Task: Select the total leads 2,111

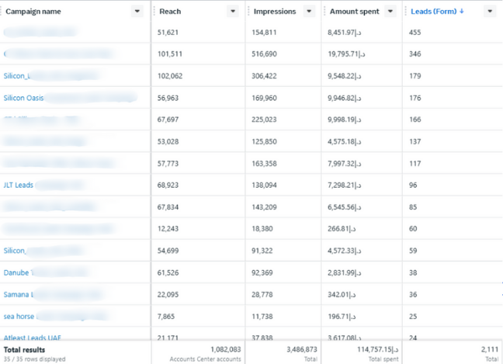Action: (490, 349)
